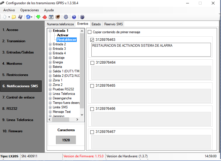The width and height of the screenshot is (221, 161).
Task: Click the blue help question mark icon
Action: coord(74,17)
